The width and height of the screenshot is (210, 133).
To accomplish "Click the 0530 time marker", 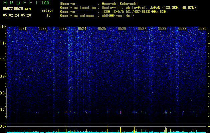I will [202, 28].
